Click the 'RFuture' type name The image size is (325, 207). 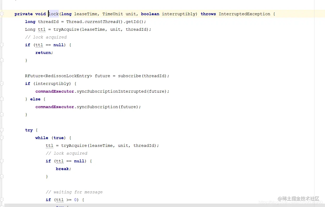coord(34,76)
